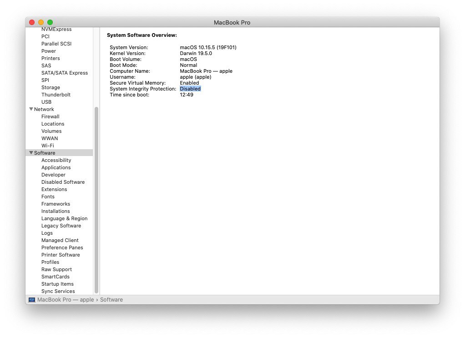Screen dimensions: 465x338
Task: Open Printers in the hardware list
Action: 51,58
